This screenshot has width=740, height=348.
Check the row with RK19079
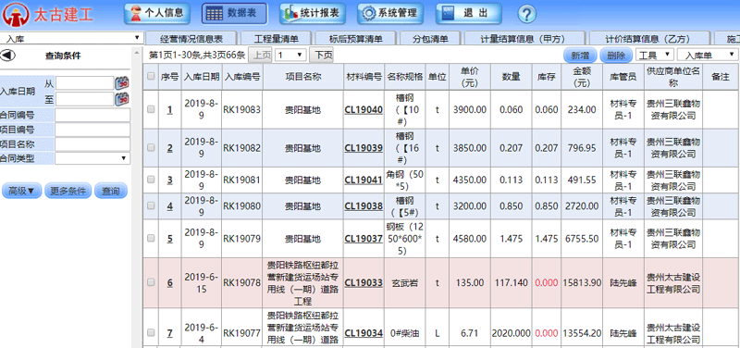coord(151,238)
